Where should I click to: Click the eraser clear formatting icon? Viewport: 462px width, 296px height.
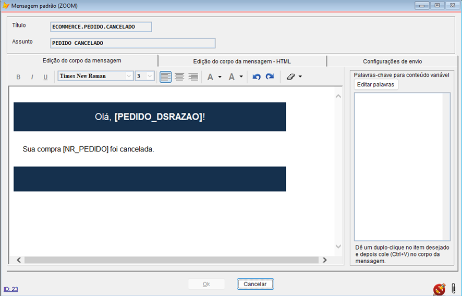click(x=290, y=77)
